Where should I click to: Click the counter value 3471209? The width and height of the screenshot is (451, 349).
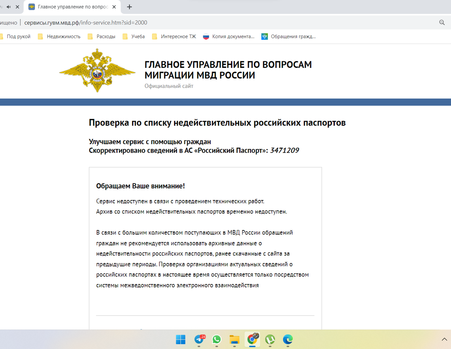coord(285,150)
